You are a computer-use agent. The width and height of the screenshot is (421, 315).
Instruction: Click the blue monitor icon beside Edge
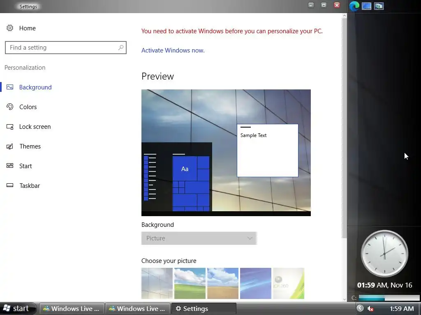pos(366,6)
